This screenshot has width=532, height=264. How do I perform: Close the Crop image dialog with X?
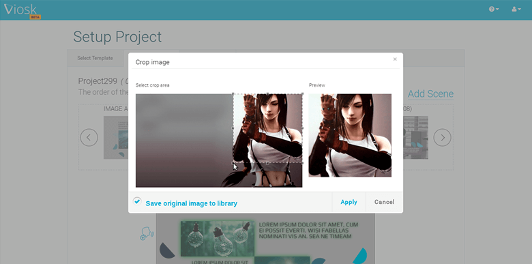[395, 59]
